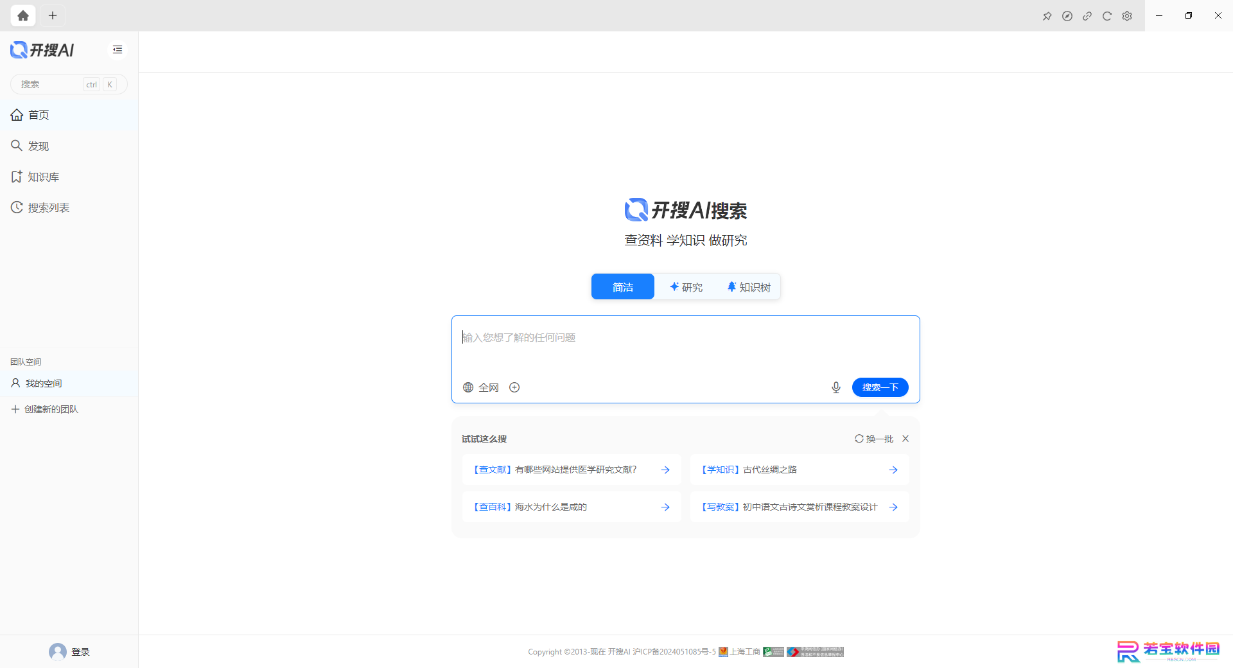Open suggestion 古代丝绸之路
This screenshot has width=1233, height=668.
click(x=800, y=470)
